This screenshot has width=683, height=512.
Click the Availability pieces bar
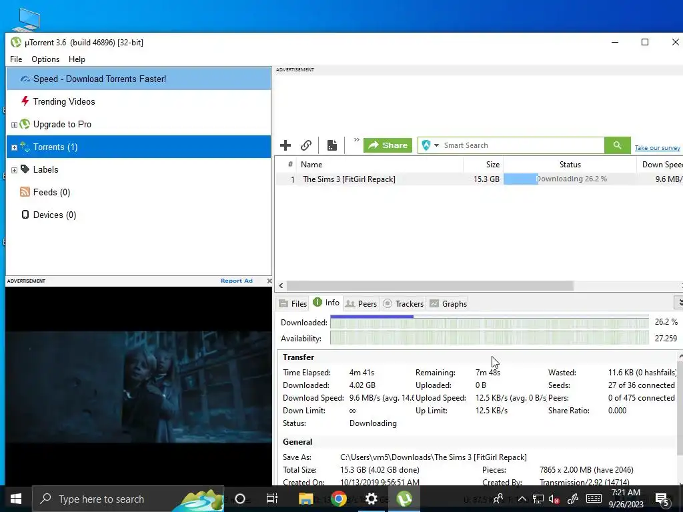489,338
